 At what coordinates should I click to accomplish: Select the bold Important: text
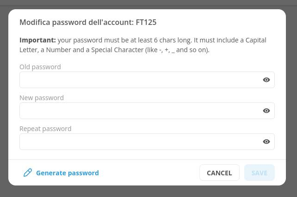click(x=37, y=40)
